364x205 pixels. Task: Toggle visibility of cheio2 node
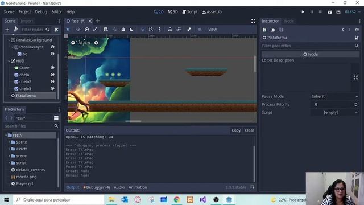(52, 81)
